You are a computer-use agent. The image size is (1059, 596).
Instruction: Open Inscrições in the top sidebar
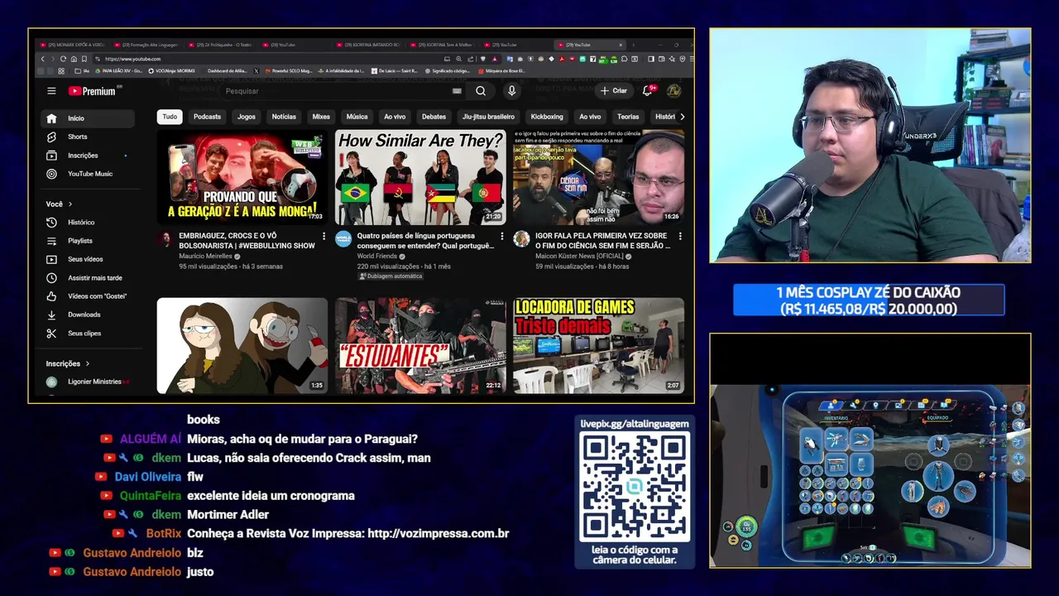(88, 156)
